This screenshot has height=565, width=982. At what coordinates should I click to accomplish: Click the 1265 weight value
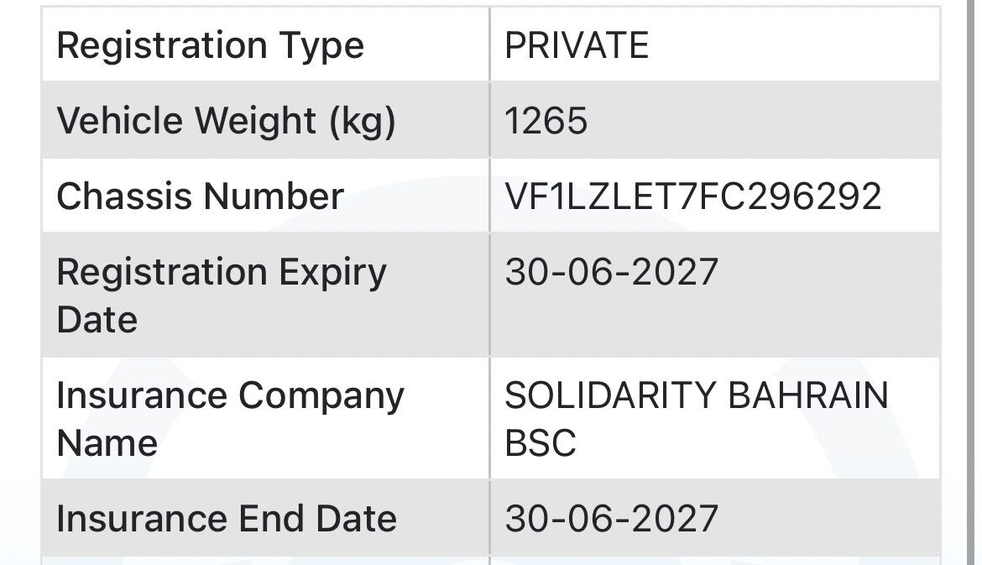click(x=546, y=120)
